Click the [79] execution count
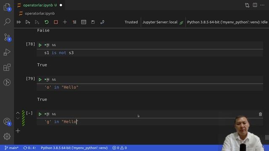The width and height of the screenshot is (269, 151). click(30, 78)
